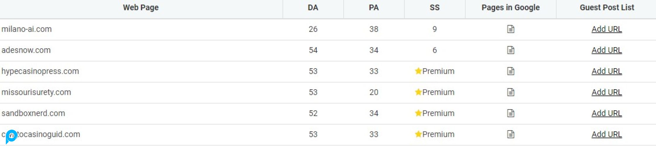
Task: Sort table by the SS column header
Action: coord(435,8)
